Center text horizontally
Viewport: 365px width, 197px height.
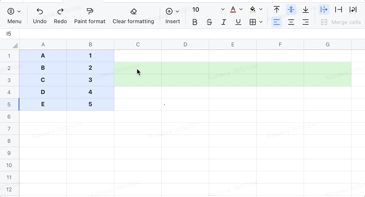click(x=291, y=22)
